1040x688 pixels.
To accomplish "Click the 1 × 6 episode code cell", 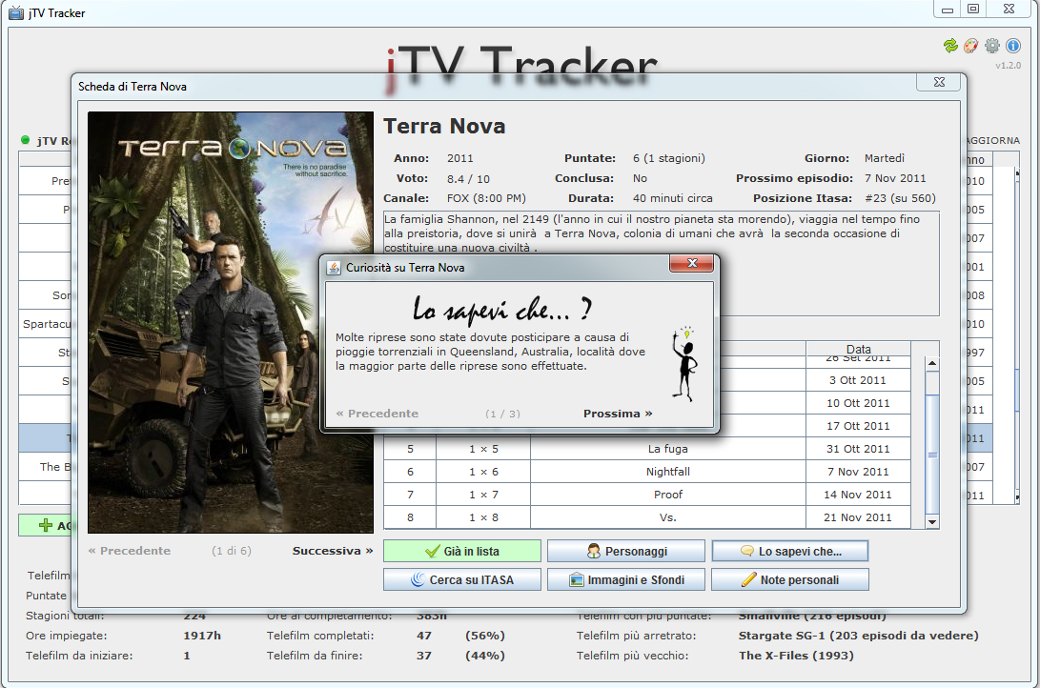I will coord(483,472).
